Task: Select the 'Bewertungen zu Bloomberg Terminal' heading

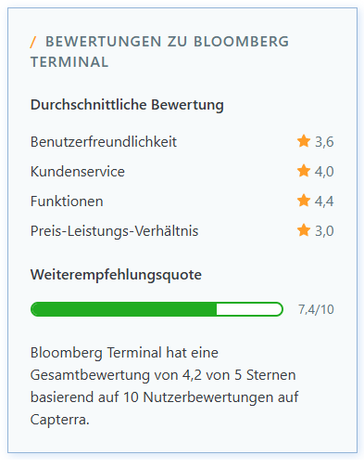Action: click(x=159, y=52)
